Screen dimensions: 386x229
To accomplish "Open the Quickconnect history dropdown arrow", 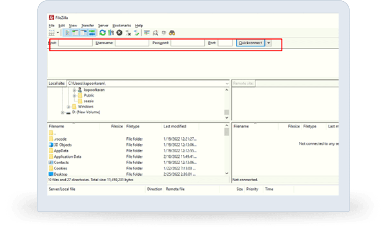I will click(x=268, y=43).
